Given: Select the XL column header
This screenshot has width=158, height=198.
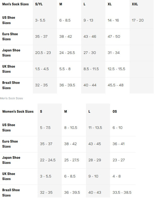Looking at the screenshot, I should pyautogui.click(x=110, y=4).
